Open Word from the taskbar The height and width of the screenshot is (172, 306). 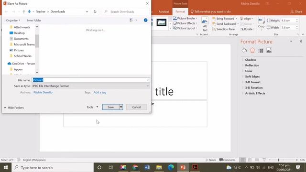(147, 167)
